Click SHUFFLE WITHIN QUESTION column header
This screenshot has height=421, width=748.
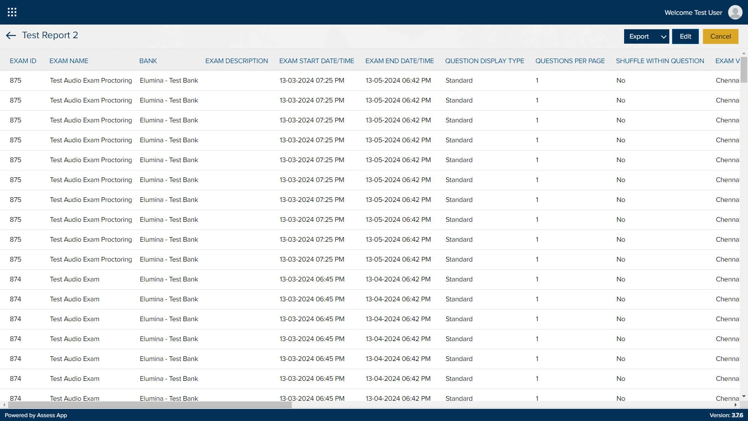coord(660,61)
